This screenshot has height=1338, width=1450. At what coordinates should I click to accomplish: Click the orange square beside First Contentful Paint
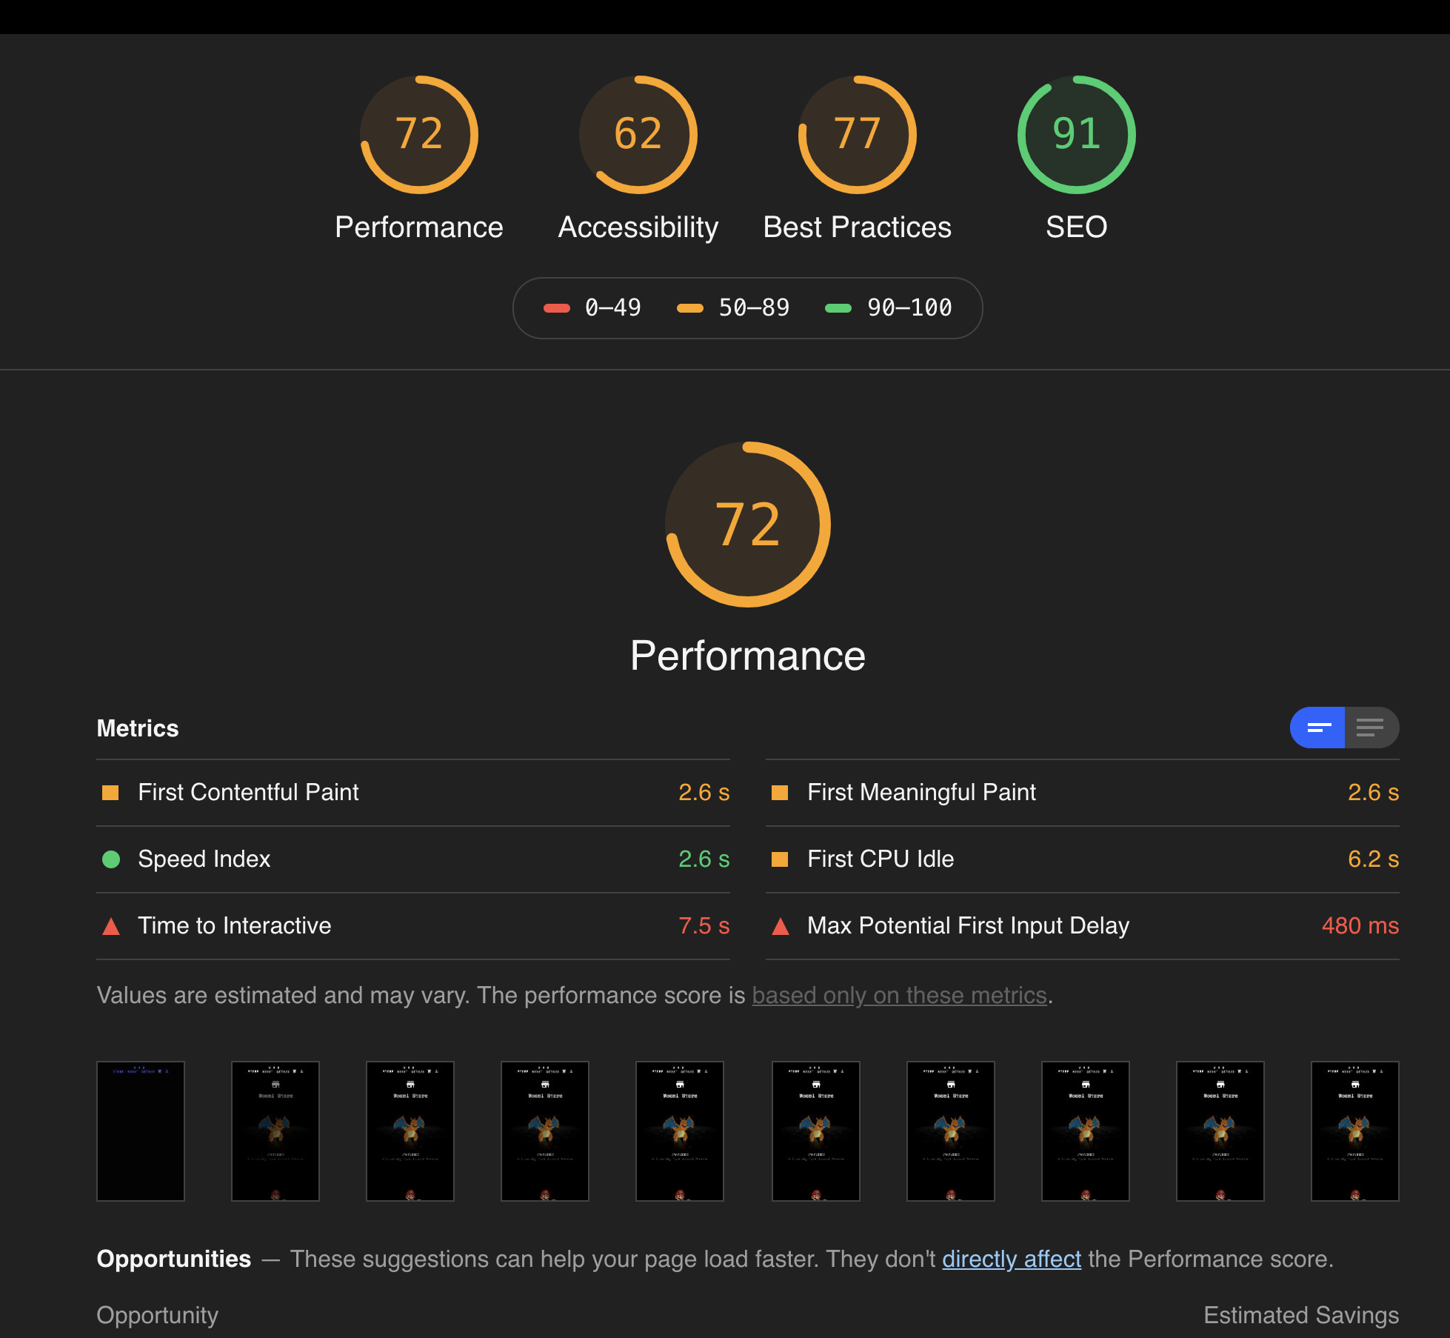(111, 792)
